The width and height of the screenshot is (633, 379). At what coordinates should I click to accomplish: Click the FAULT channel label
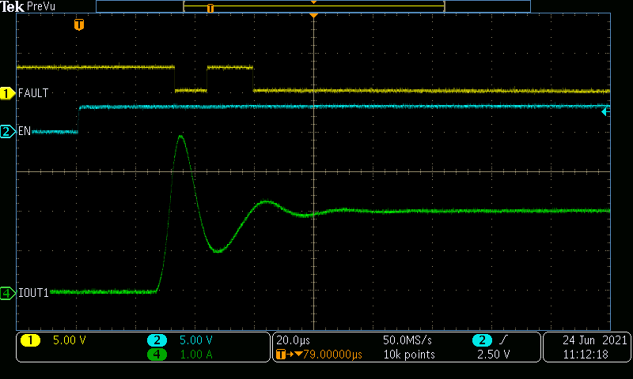[33, 93]
